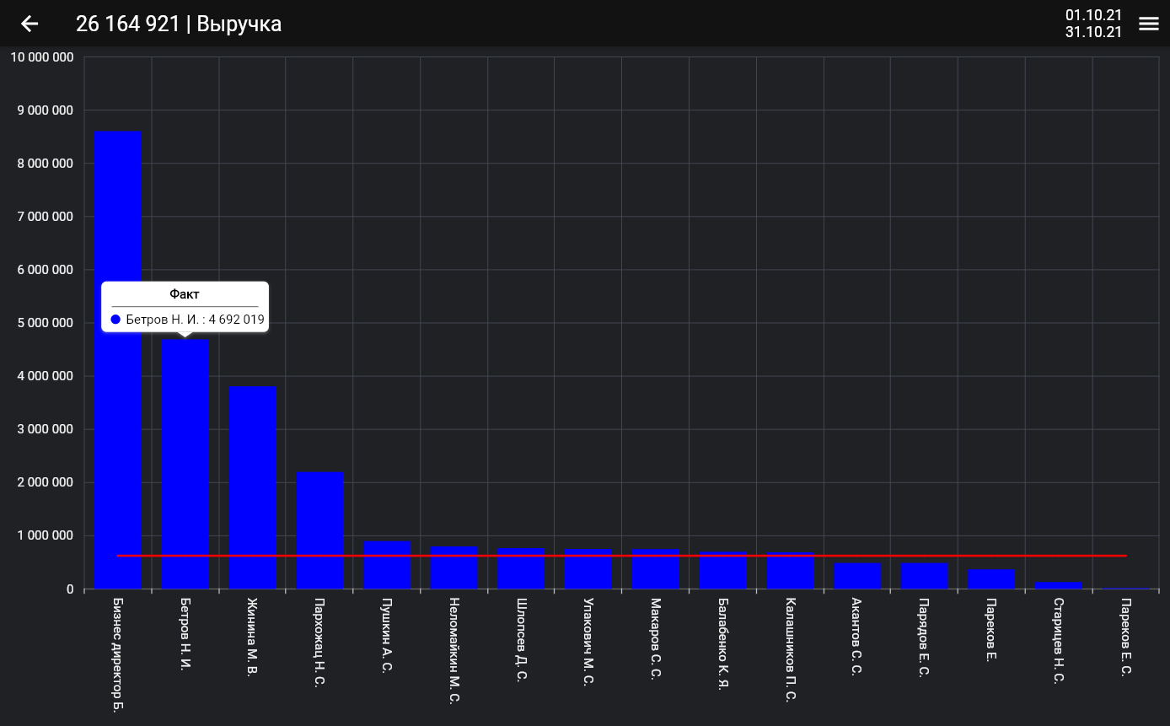
Task: Select the Старицев Н. С. bar
Action: (1059, 585)
